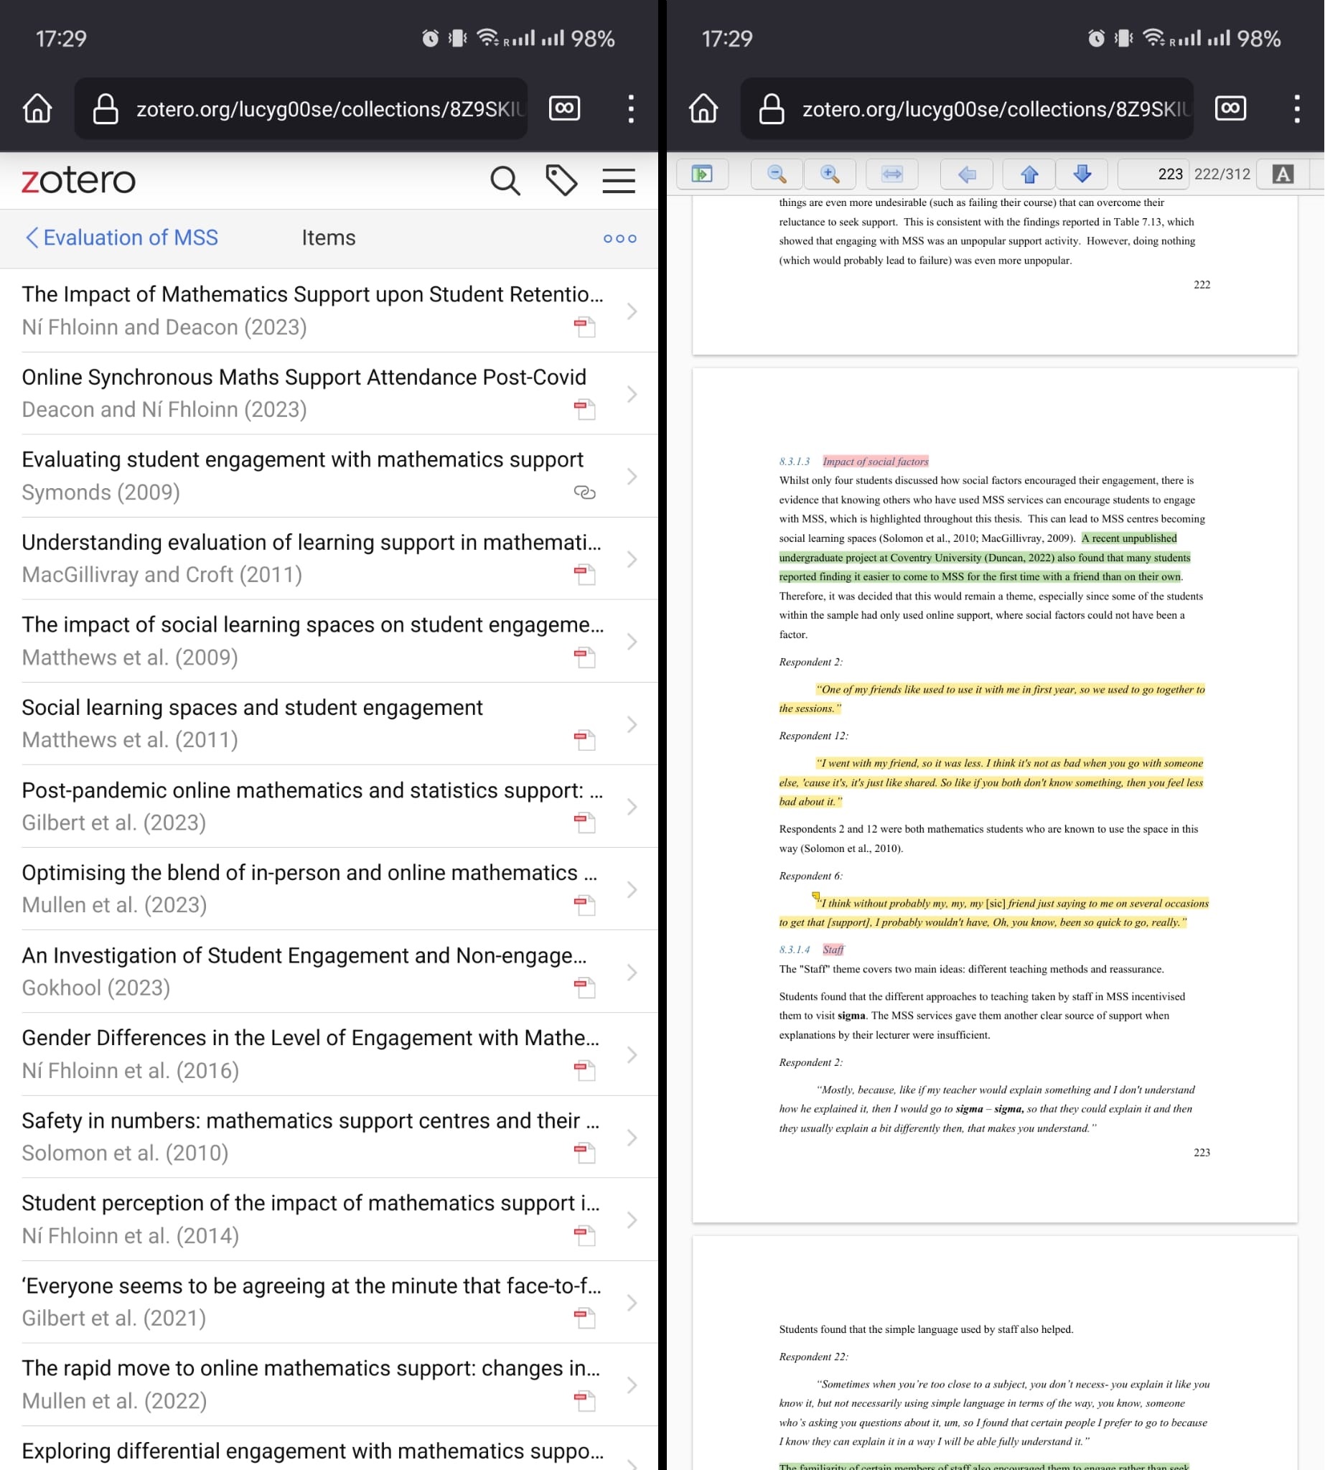This screenshot has height=1470, width=1325.
Task: Open the Zotero tag selector icon
Action: 561,180
